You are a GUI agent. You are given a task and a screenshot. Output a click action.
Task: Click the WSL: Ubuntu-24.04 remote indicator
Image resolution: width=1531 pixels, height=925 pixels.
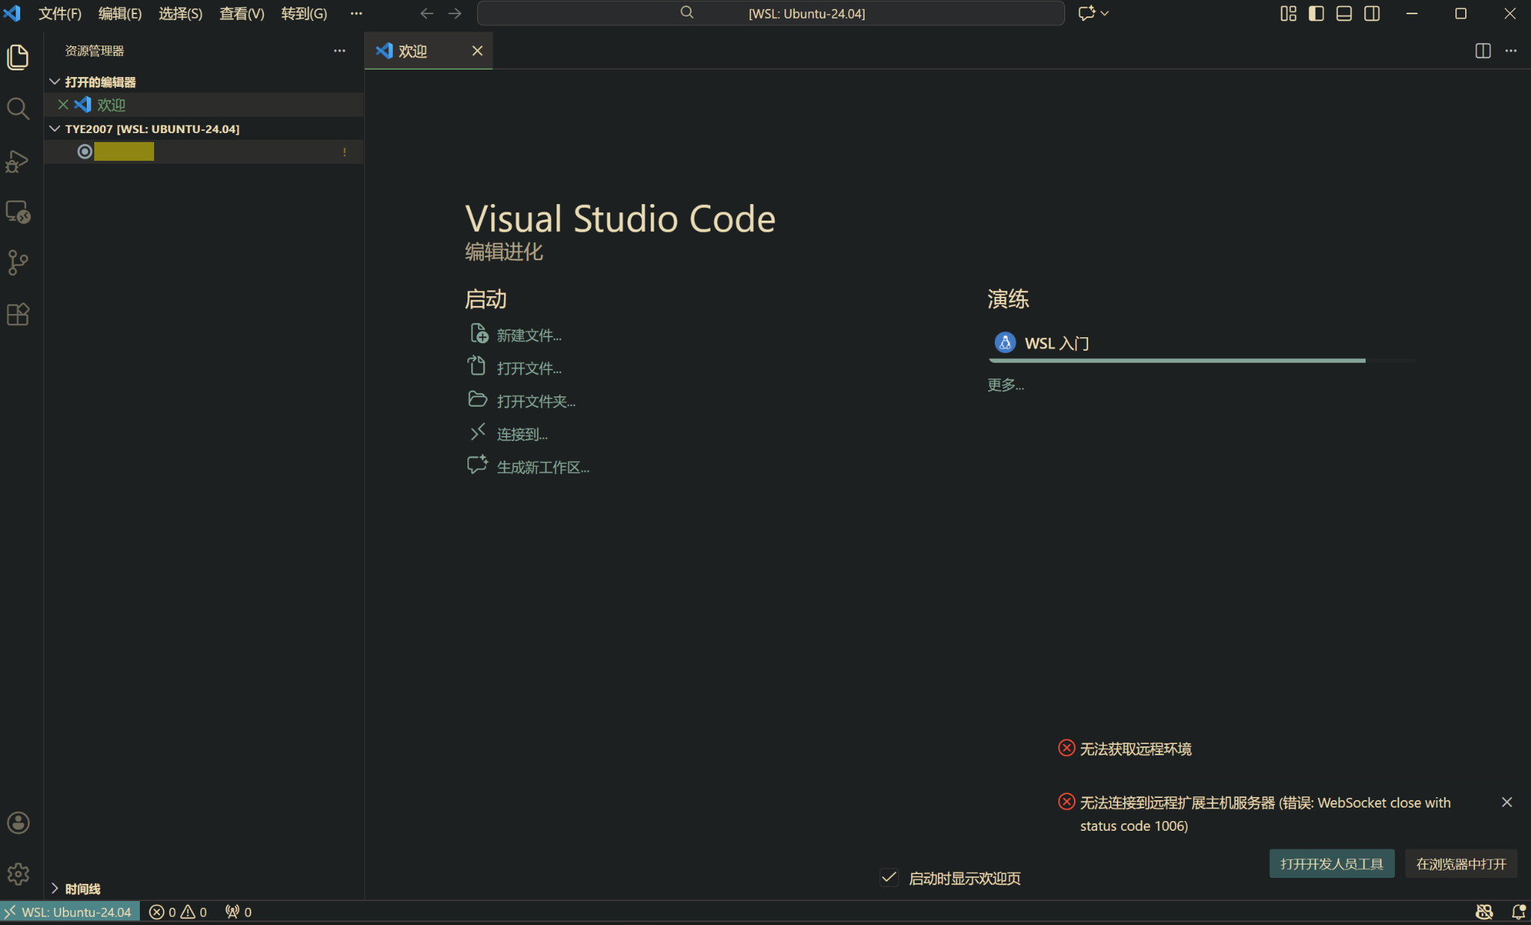point(70,912)
